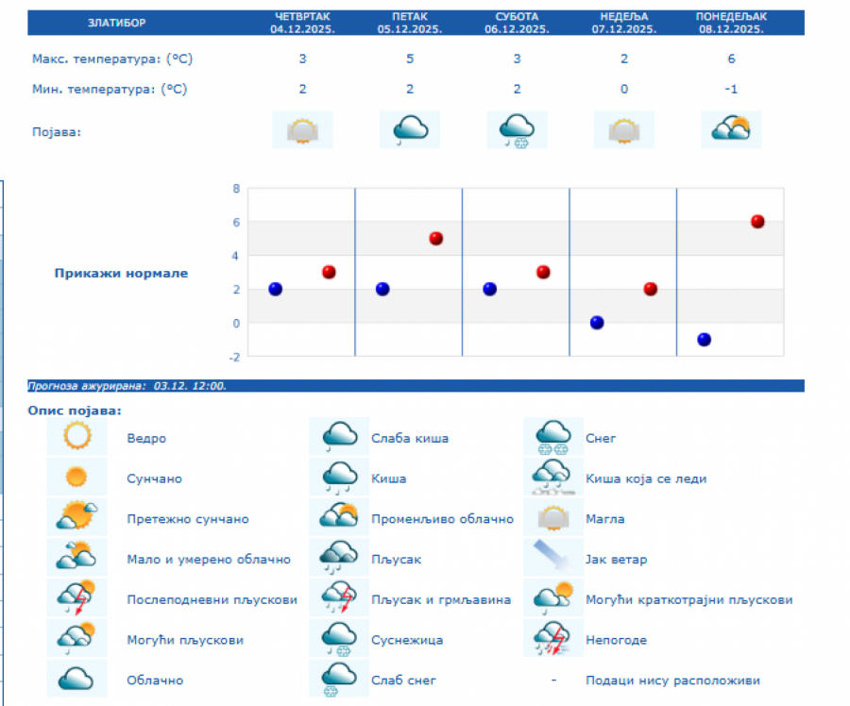Click the Снег snow legend icon
850x706 pixels.
pos(553,438)
